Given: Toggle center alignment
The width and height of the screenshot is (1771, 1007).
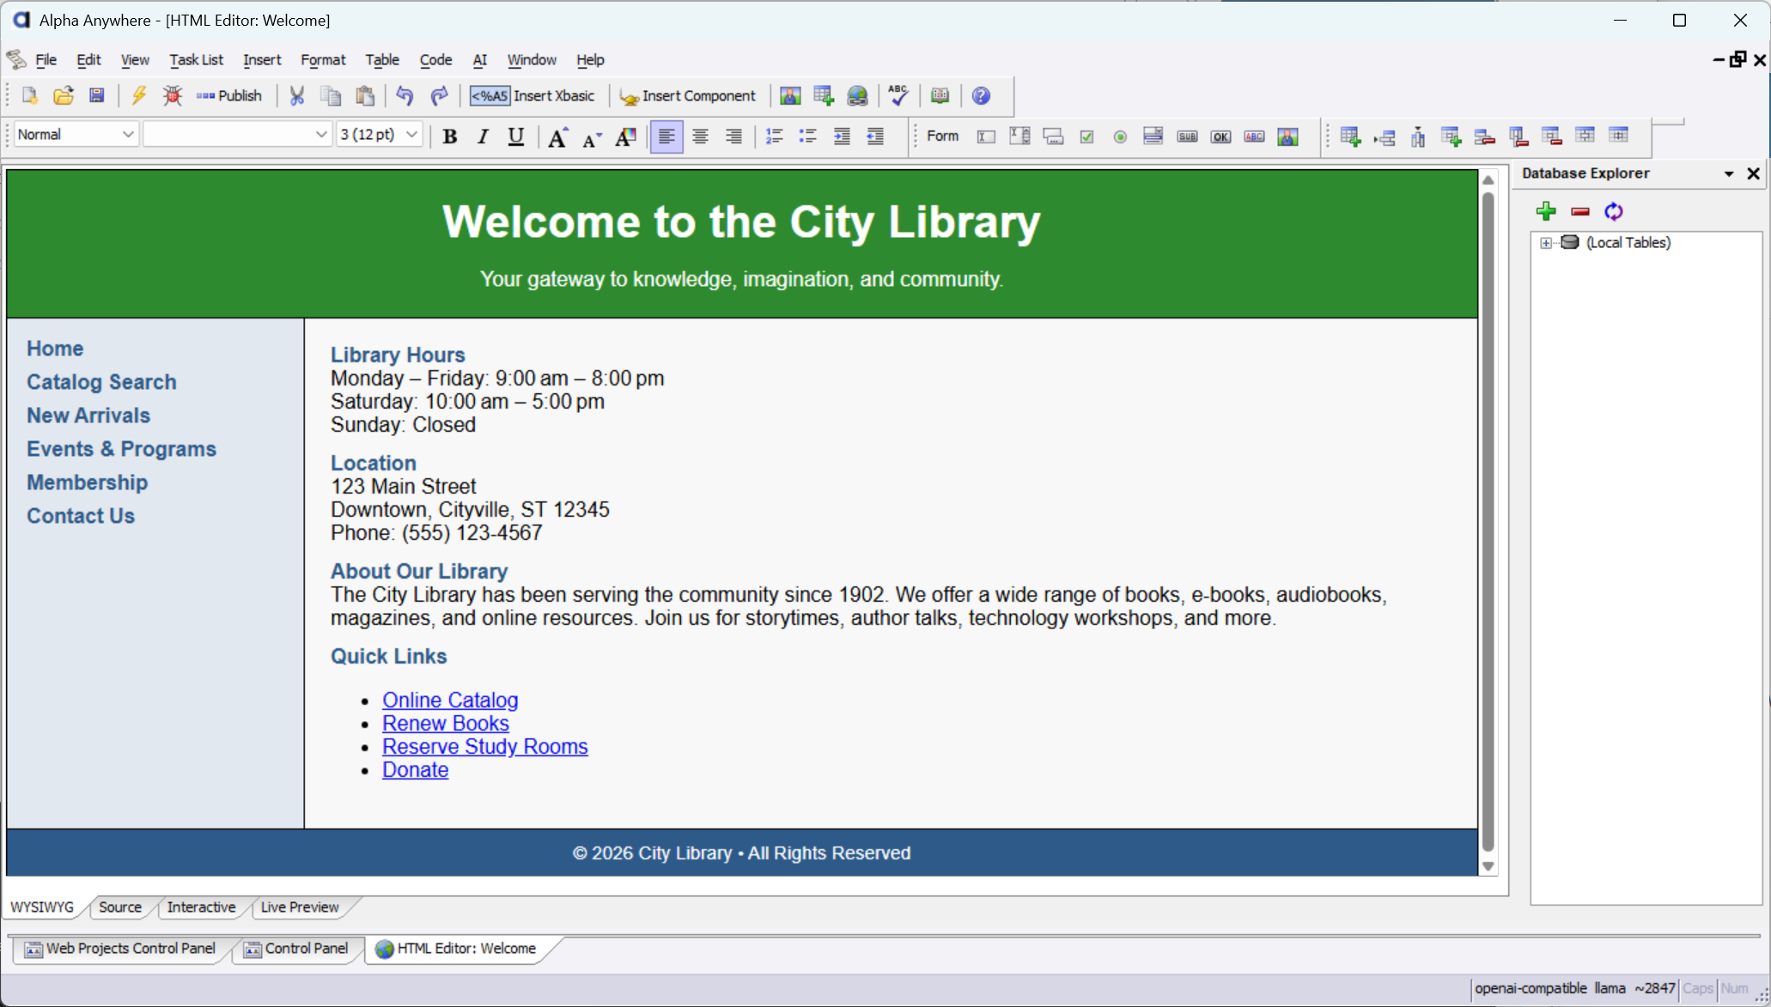Looking at the screenshot, I should point(700,136).
